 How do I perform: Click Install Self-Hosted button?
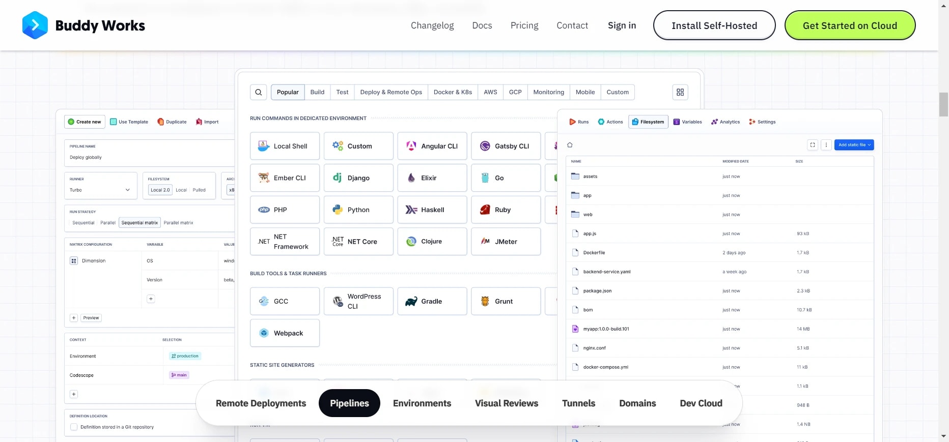[x=714, y=25]
